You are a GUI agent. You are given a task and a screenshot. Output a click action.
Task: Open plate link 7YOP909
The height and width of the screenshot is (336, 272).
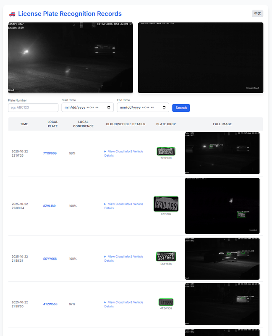pos(50,153)
